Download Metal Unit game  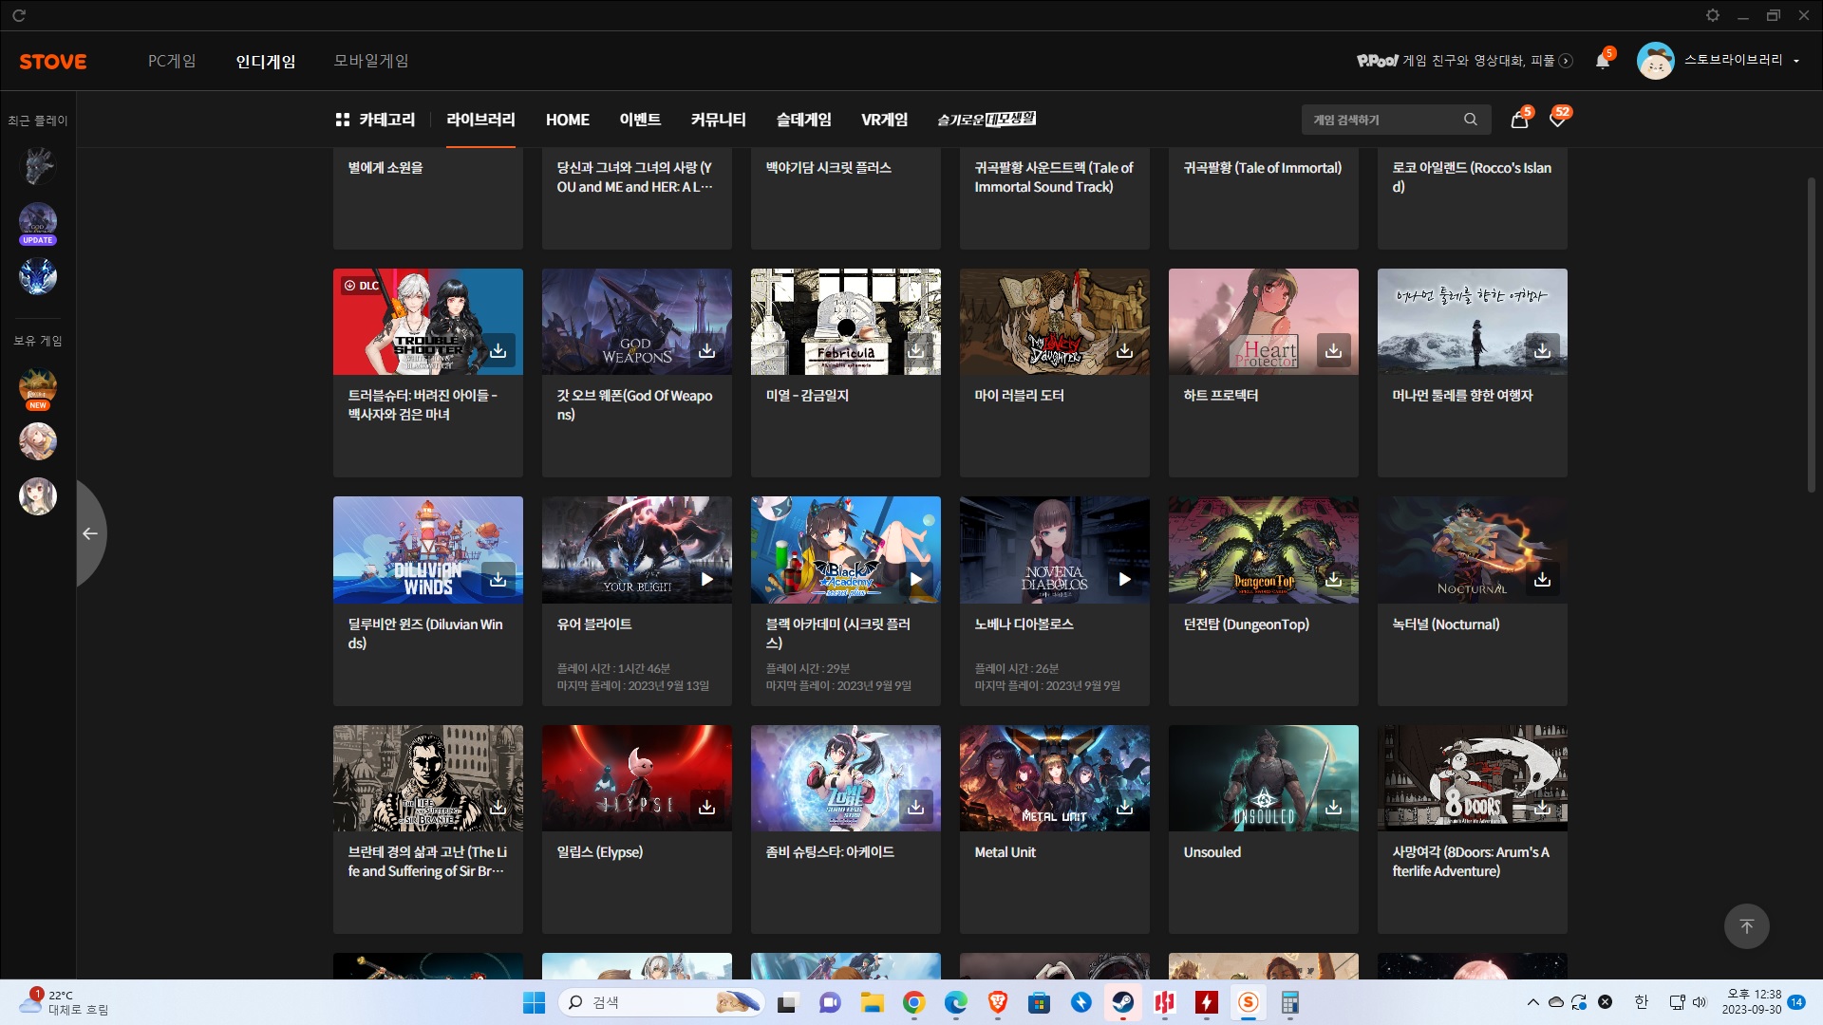(1125, 807)
